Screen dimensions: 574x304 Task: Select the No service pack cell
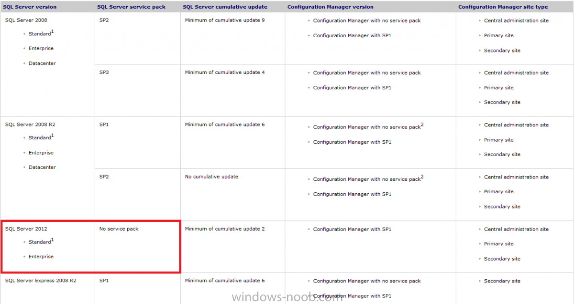119,229
